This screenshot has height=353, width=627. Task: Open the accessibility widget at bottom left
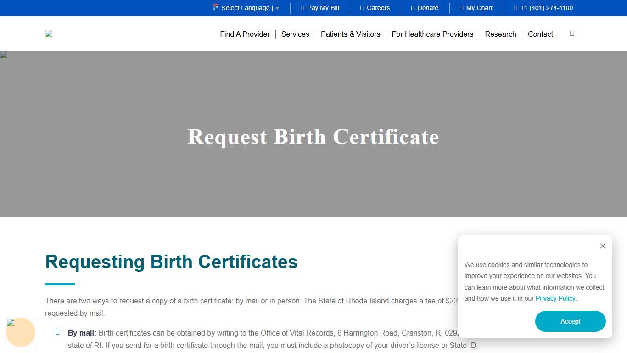pyautogui.click(x=21, y=332)
